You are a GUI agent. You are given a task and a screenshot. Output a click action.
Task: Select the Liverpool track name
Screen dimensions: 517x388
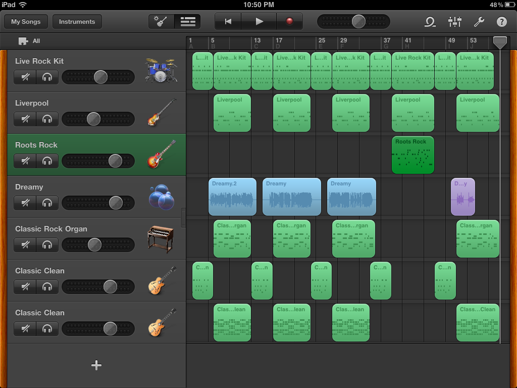(x=32, y=103)
